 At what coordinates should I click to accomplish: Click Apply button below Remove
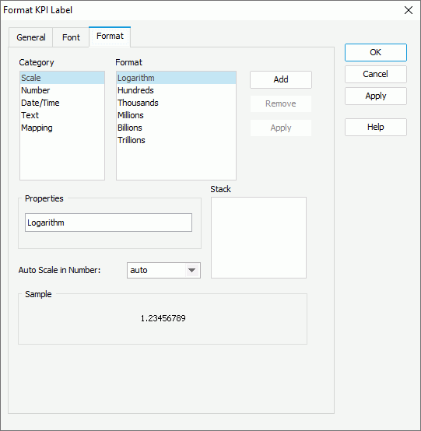coord(281,128)
